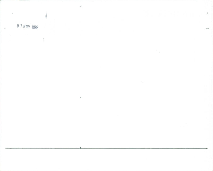Click the dark speck at top center
Image resolution: width=213 pixels, height=171 pixels.
click(x=81, y=6)
